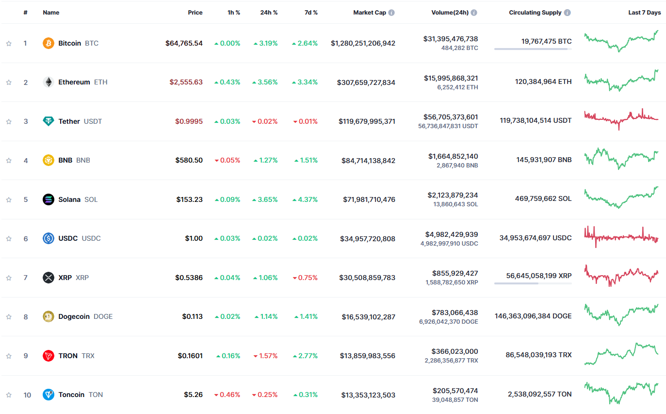The width and height of the screenshot is (666, 414).
Task: Open Bitcoin 7-day sparkline chart
Action: pyautogui.click(x=622, y=41)
